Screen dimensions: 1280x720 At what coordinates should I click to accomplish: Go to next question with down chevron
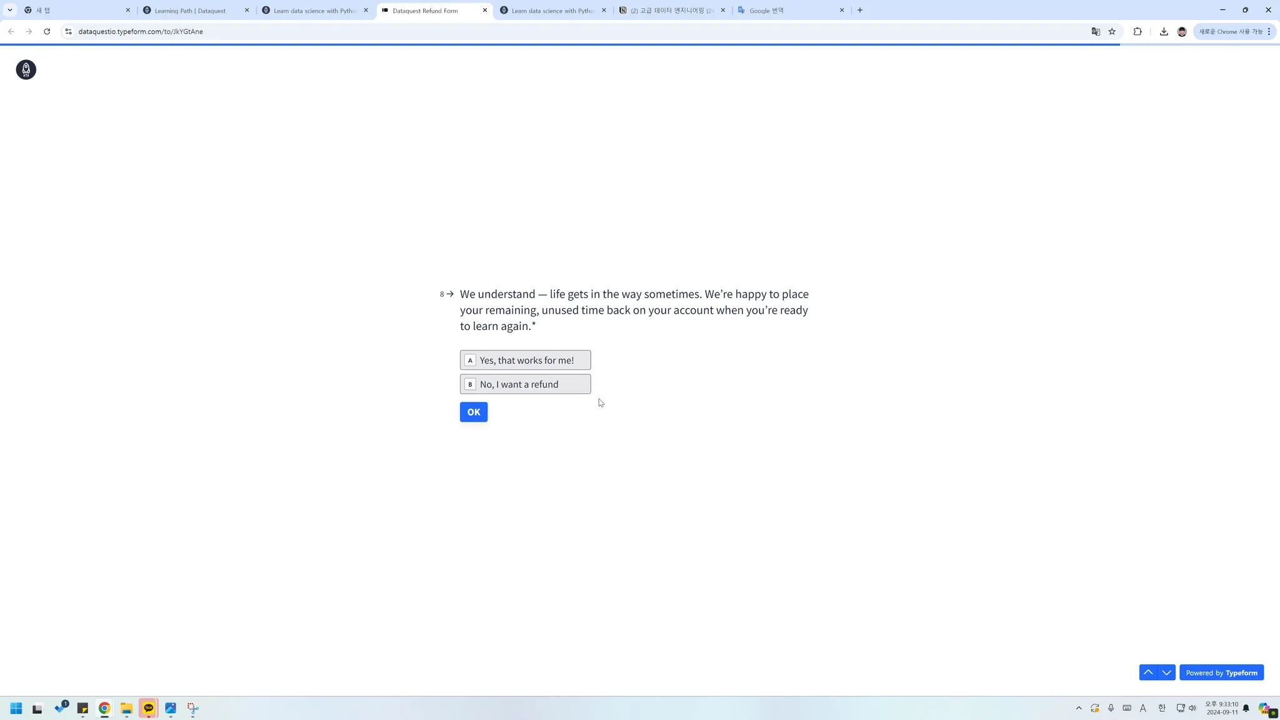click(x=1166, y=672)
